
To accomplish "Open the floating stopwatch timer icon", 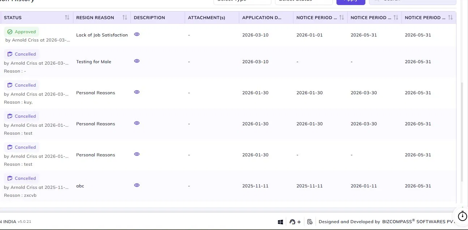I will [x=462, y=216].
